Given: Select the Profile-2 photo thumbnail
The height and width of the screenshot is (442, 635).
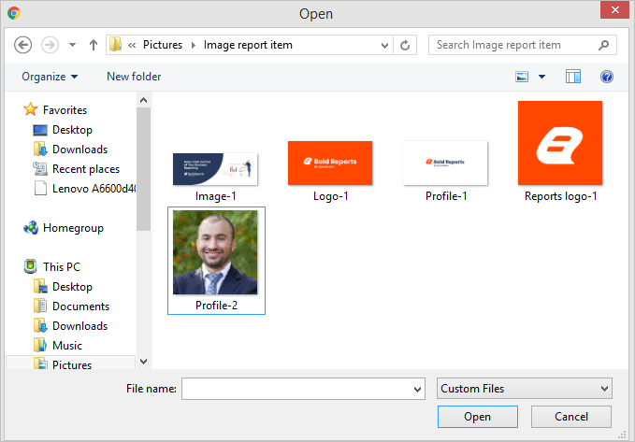Looking at the screenshot, I should pyautogui.click(x=215, y=252).
